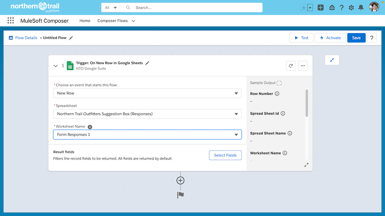Click the end-of-flow flag icon
Image resolution: width=385 pixels, height=216 pixels.
click(x=181, y=195)
